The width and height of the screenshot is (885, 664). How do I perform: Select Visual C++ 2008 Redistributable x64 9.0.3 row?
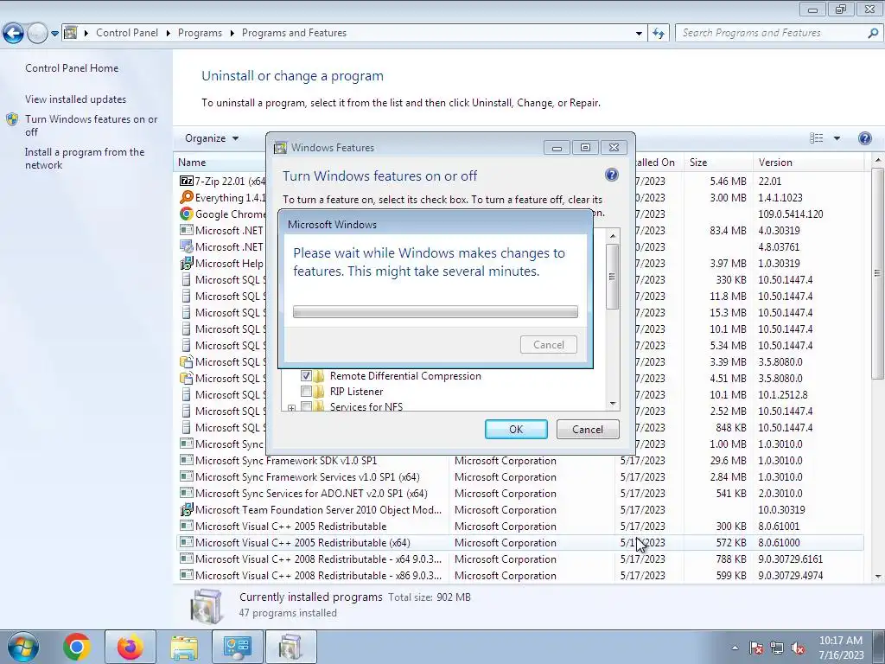tap(519, 559)
